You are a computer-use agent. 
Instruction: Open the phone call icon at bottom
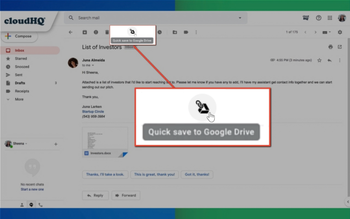(41, 205)
